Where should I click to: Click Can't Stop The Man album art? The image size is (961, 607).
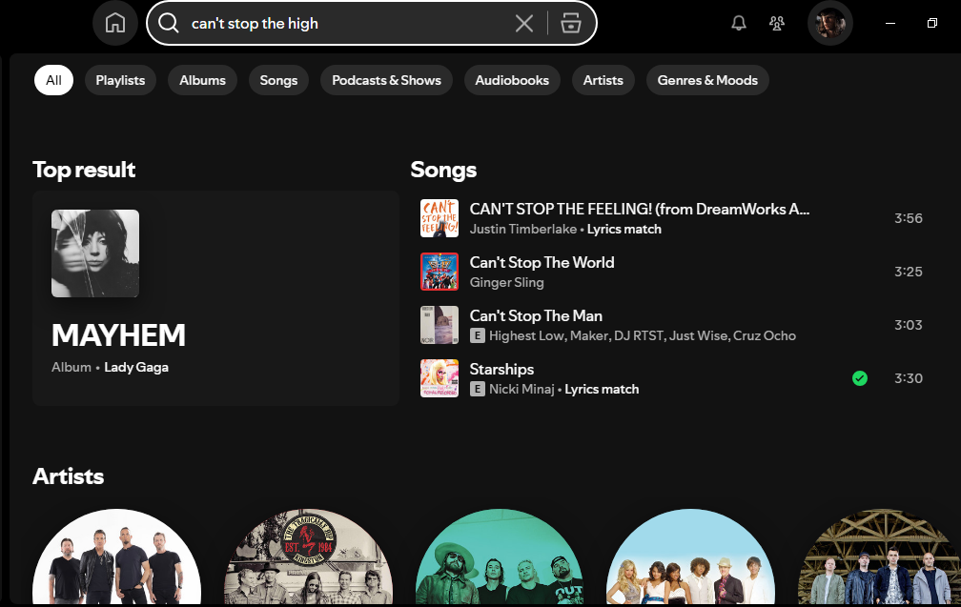pyautogui.click(x=440, y=325)
